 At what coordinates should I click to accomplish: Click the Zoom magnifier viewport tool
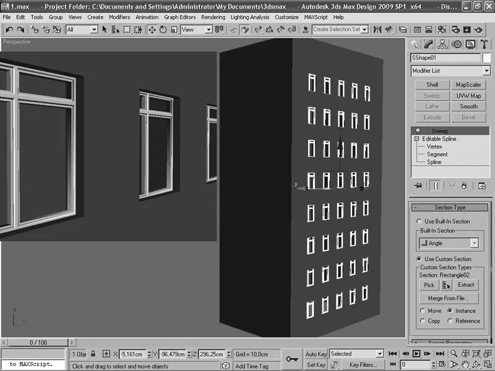point(454,354)
